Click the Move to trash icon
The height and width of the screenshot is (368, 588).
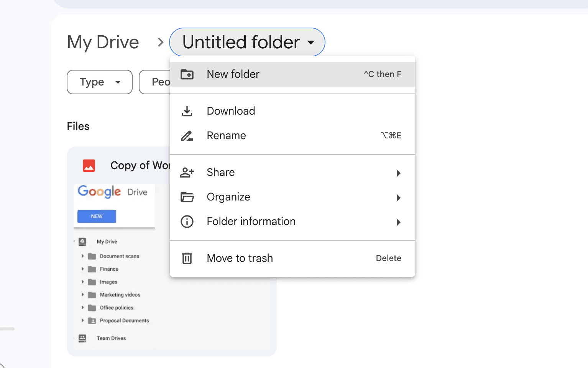coord(187,258)
